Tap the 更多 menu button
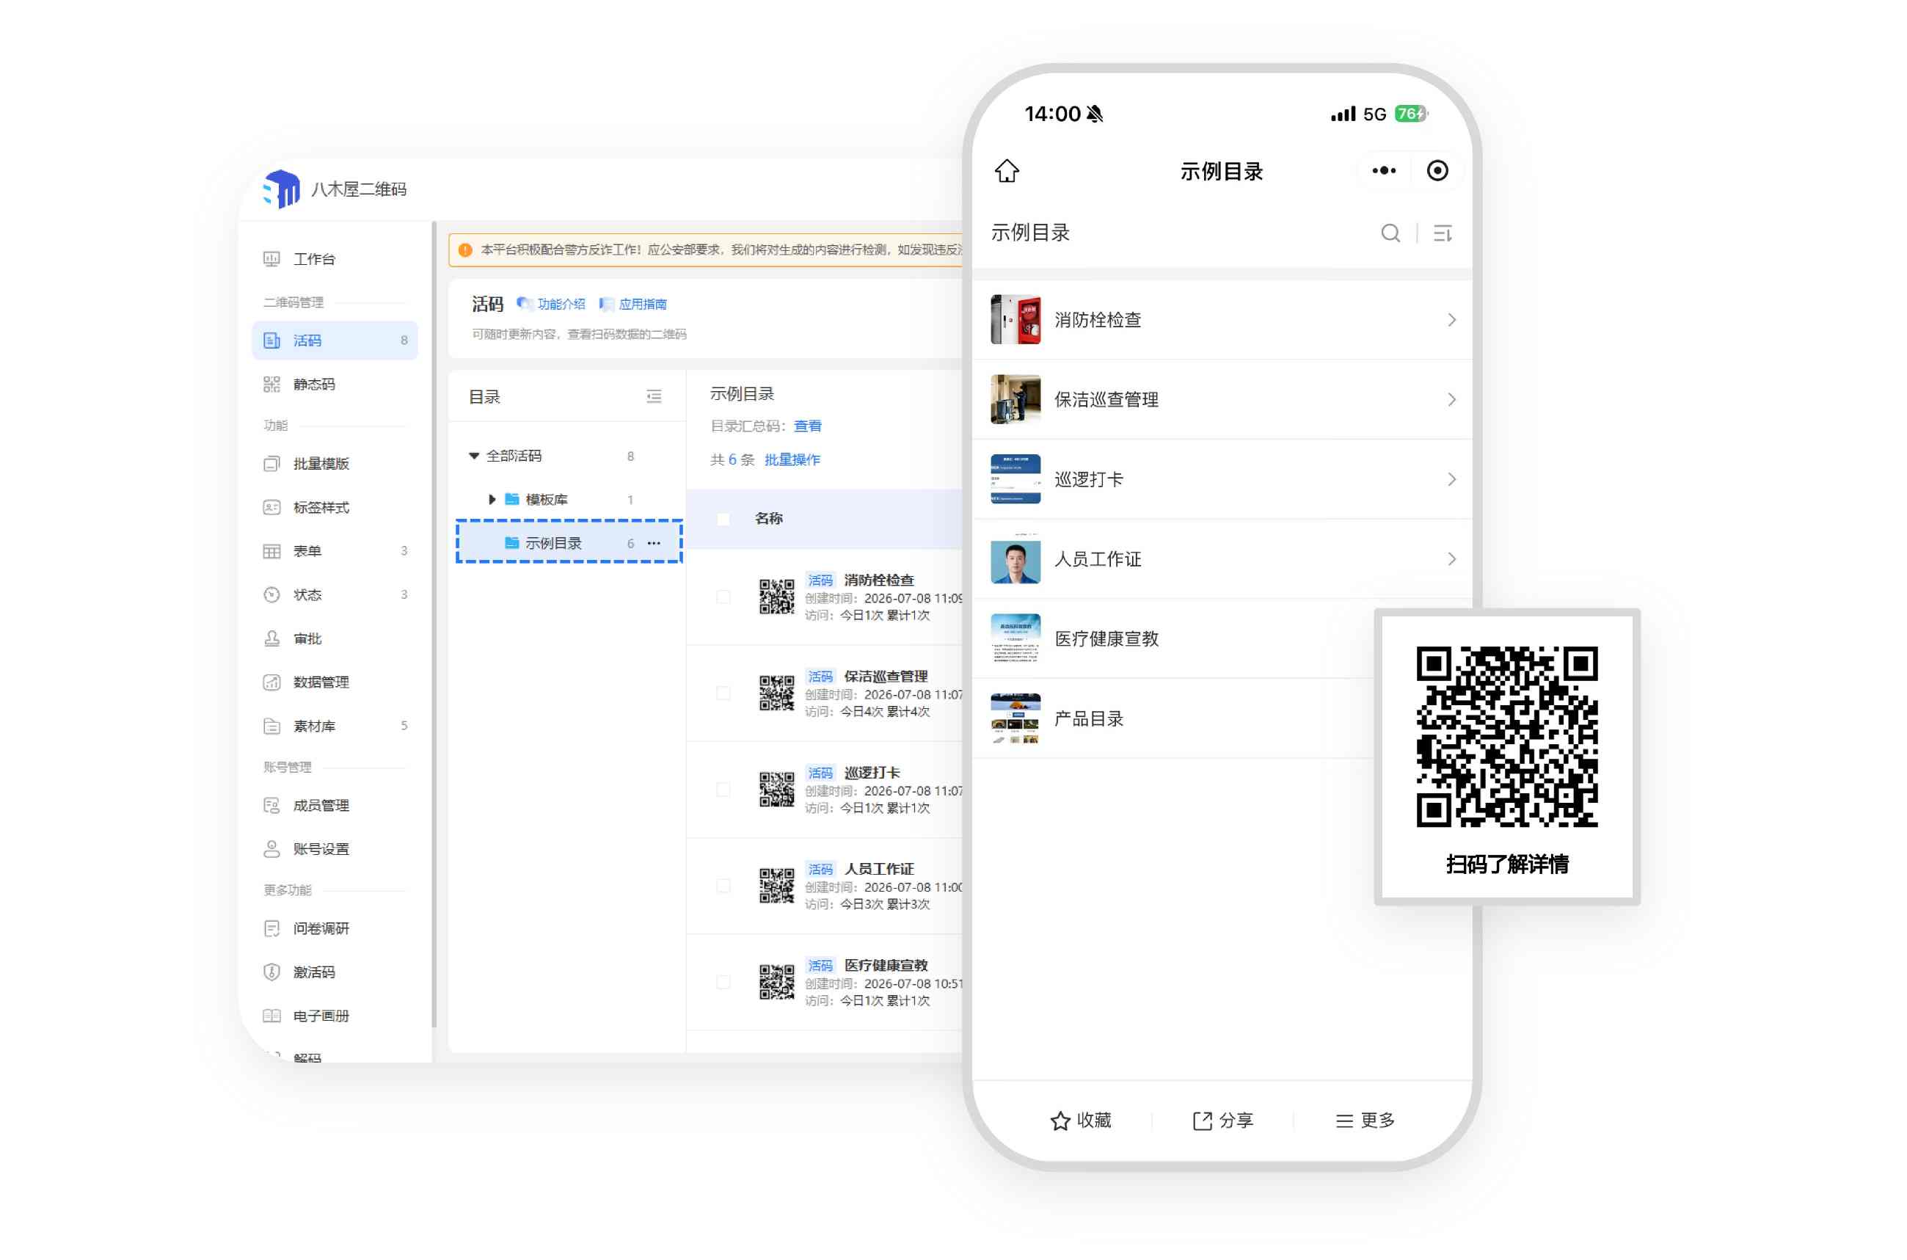The width and height of the screenshot is (1907, 1260). pyautogui.click(x=1365, y=1120)
